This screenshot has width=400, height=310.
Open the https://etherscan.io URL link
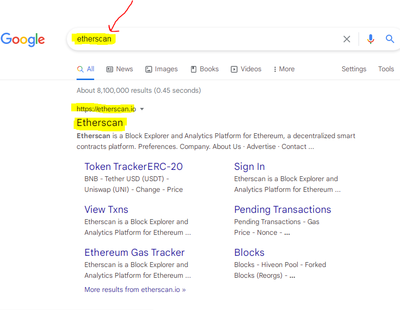point(106,109)
